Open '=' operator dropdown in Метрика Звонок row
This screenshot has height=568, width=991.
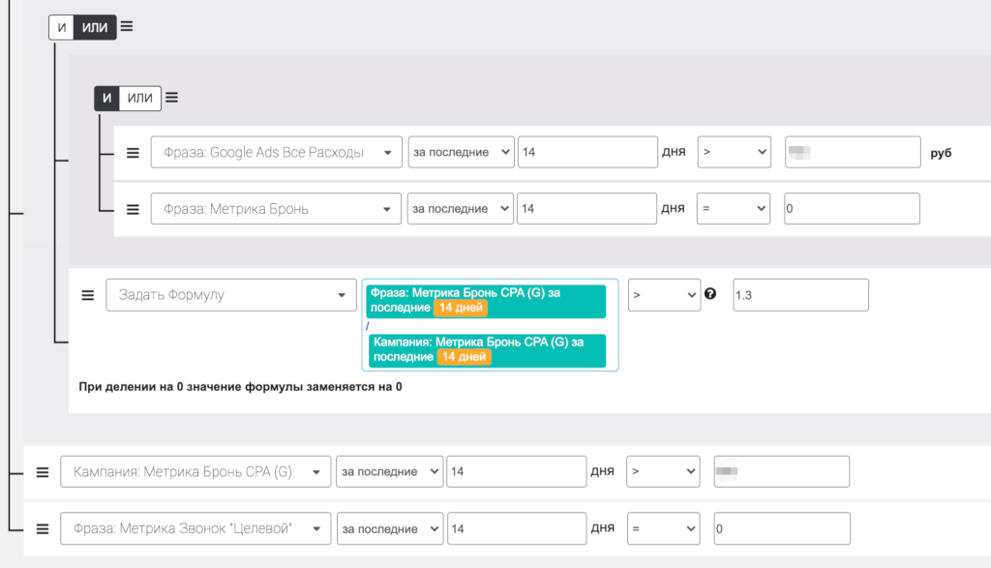point(664,529)
